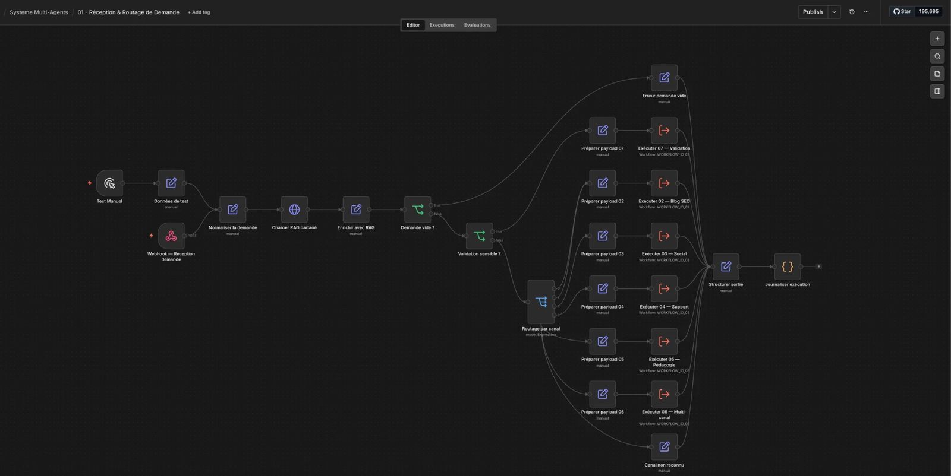The width and height of the screenshot is (951, 476).
Task: Select the Erreur demande vide node
Action: [x=665, y=78]
